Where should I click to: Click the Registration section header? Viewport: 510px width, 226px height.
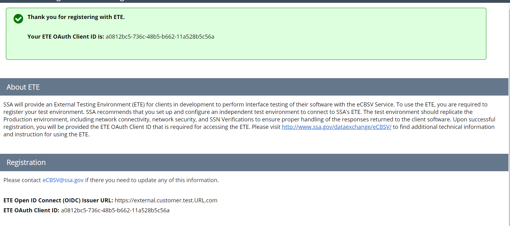(26, 162)
